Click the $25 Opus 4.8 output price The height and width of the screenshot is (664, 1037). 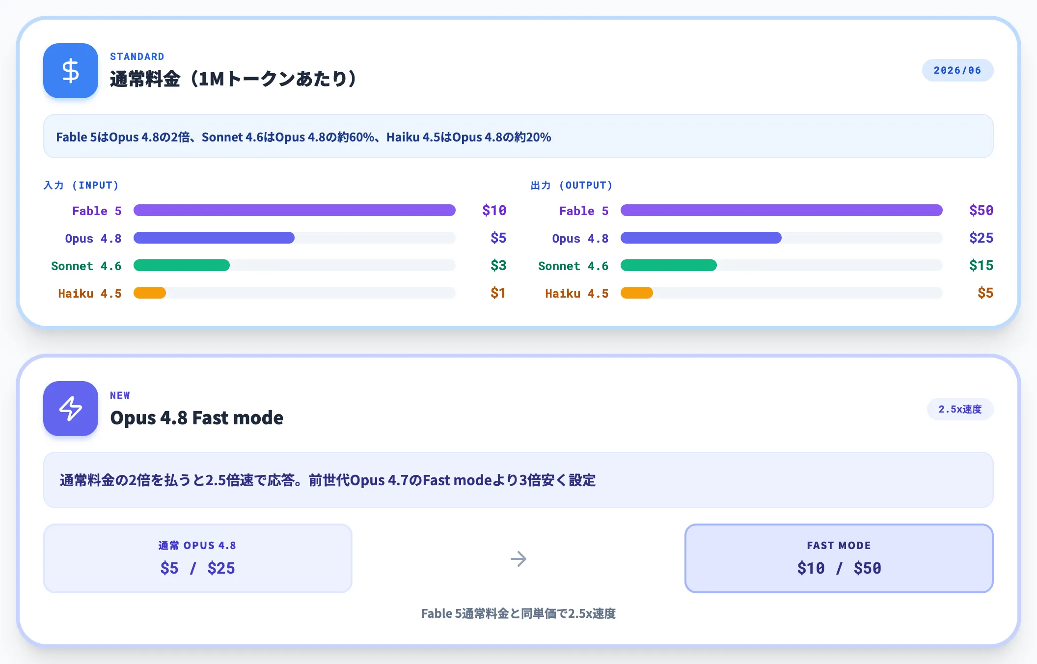tap(981, 238)
